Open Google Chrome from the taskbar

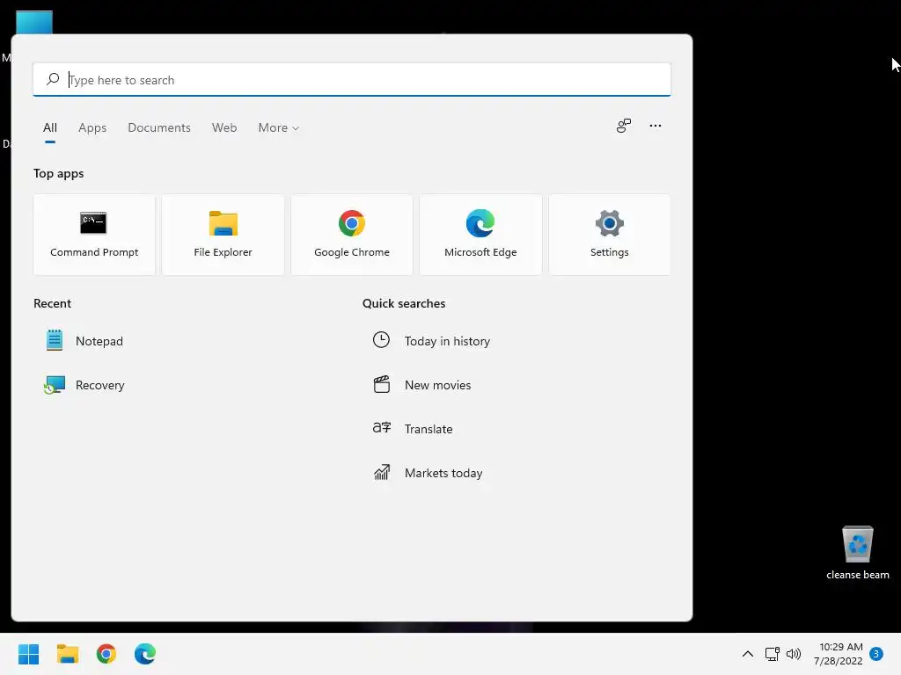click(x=106, y=654)
